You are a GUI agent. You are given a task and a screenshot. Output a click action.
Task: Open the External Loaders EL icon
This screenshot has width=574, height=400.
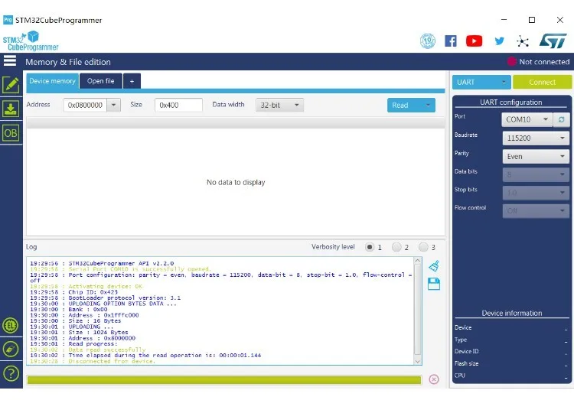coord(11,325)
